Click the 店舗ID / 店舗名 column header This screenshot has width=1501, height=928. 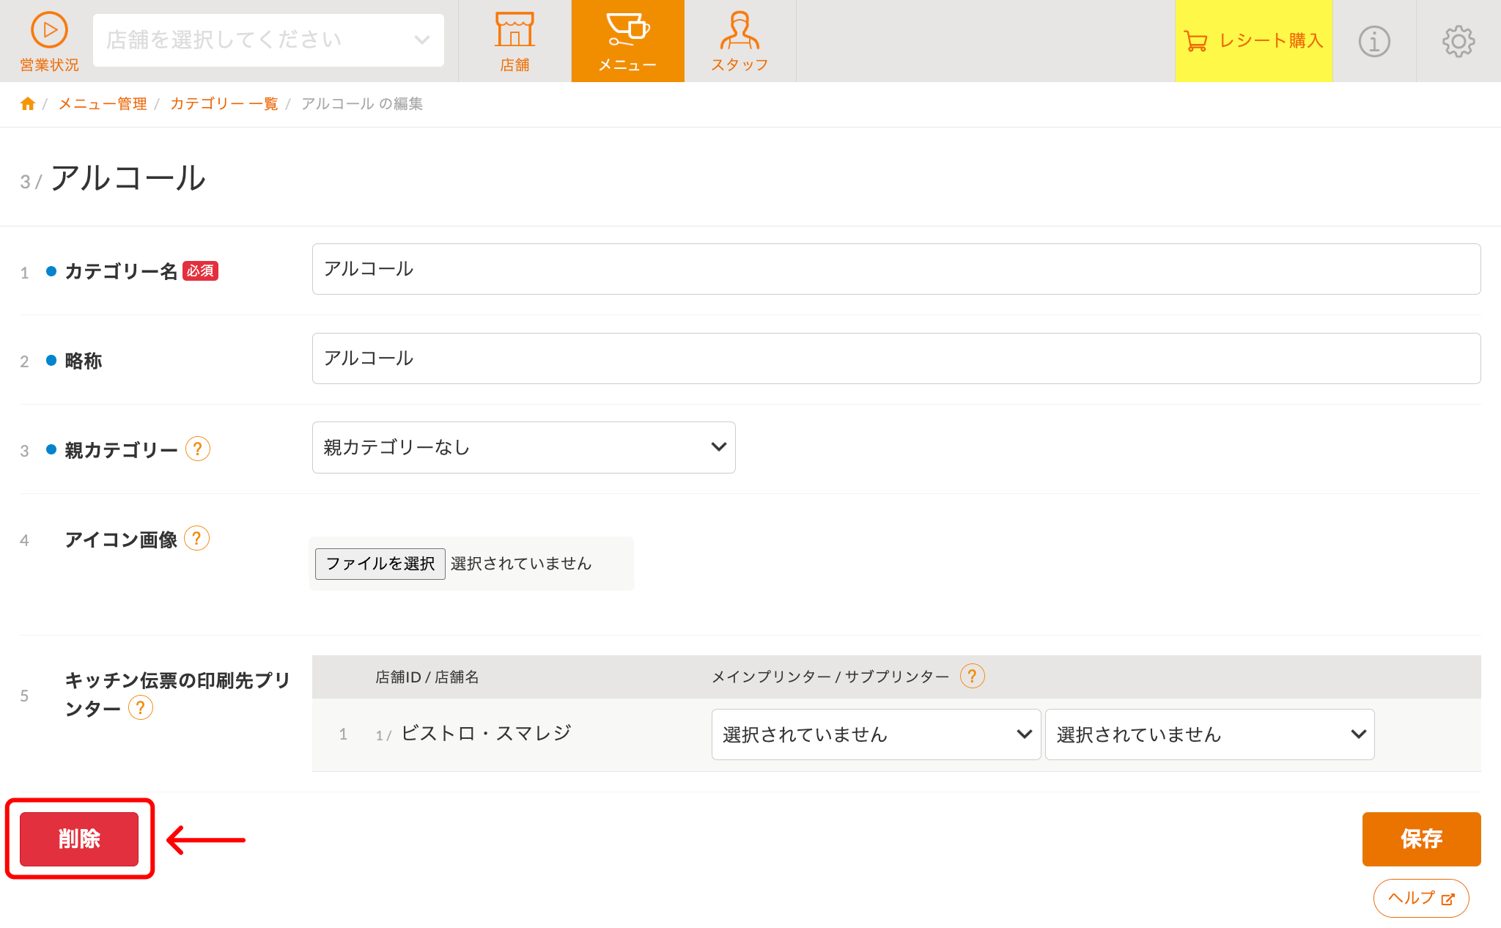(x=427, y=677)
